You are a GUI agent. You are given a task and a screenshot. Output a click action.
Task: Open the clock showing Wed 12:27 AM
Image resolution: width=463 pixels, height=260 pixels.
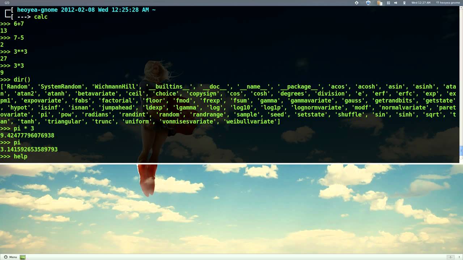(421, 3)
